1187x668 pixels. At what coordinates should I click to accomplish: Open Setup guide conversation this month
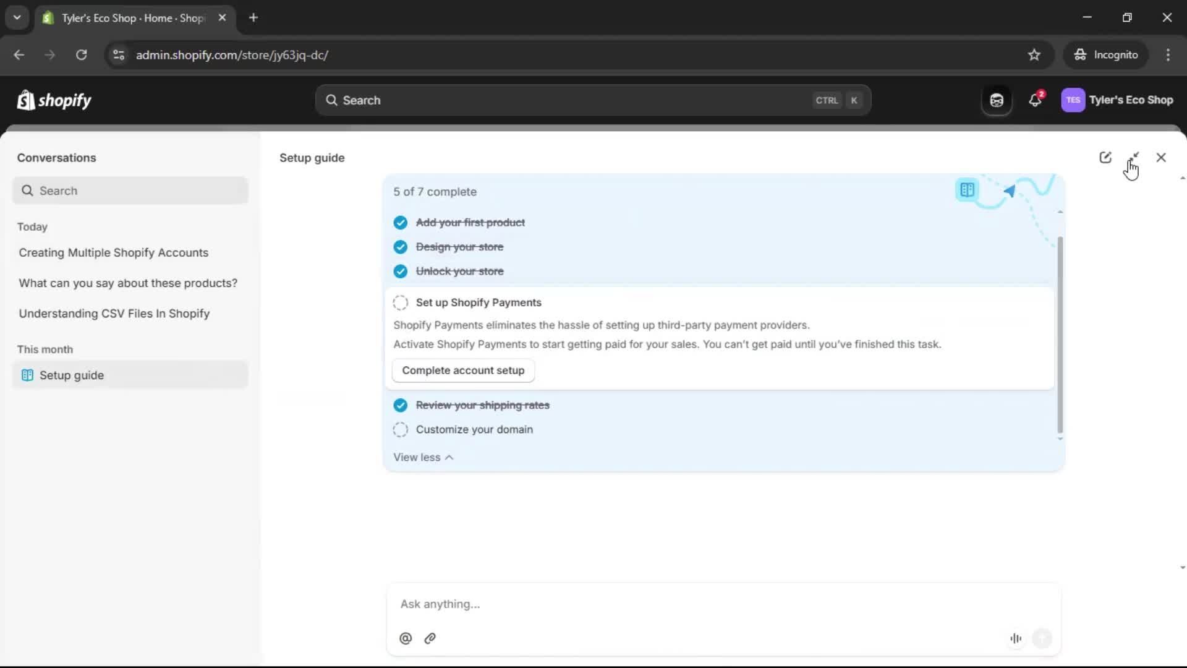tap(72, 375)
